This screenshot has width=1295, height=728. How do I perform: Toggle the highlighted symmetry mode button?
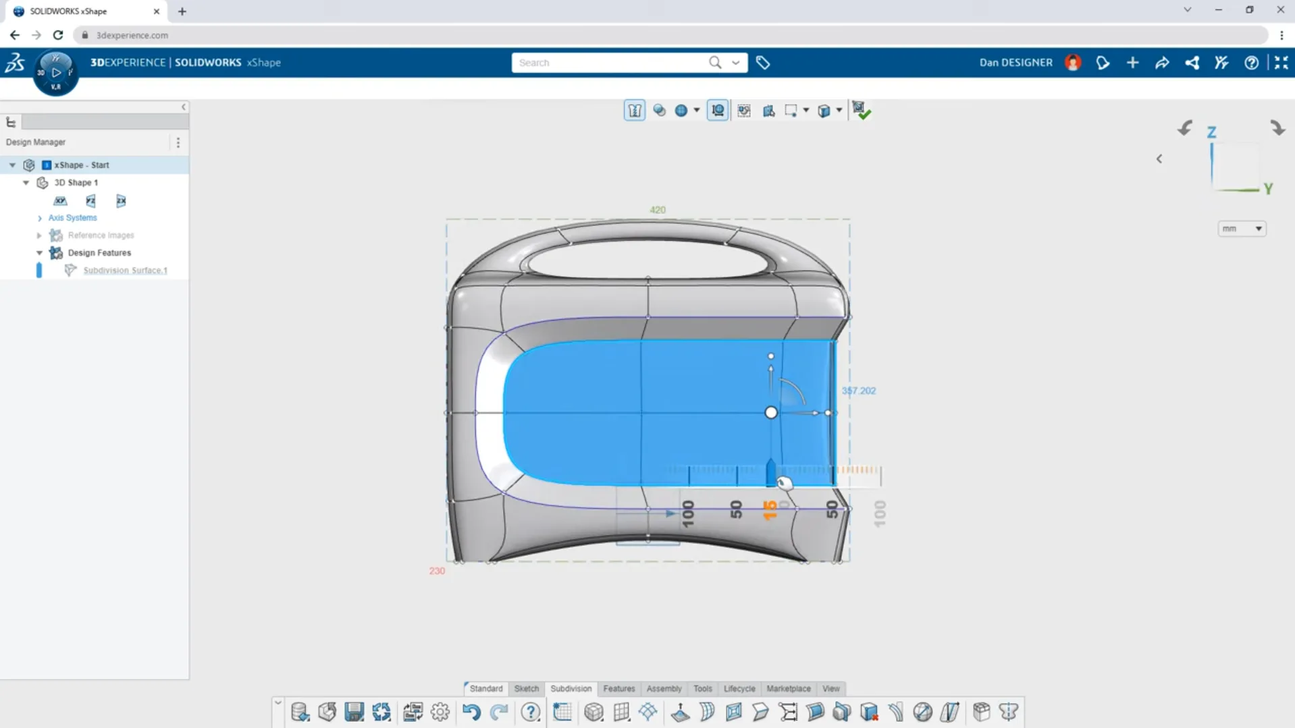coord(634,111)
